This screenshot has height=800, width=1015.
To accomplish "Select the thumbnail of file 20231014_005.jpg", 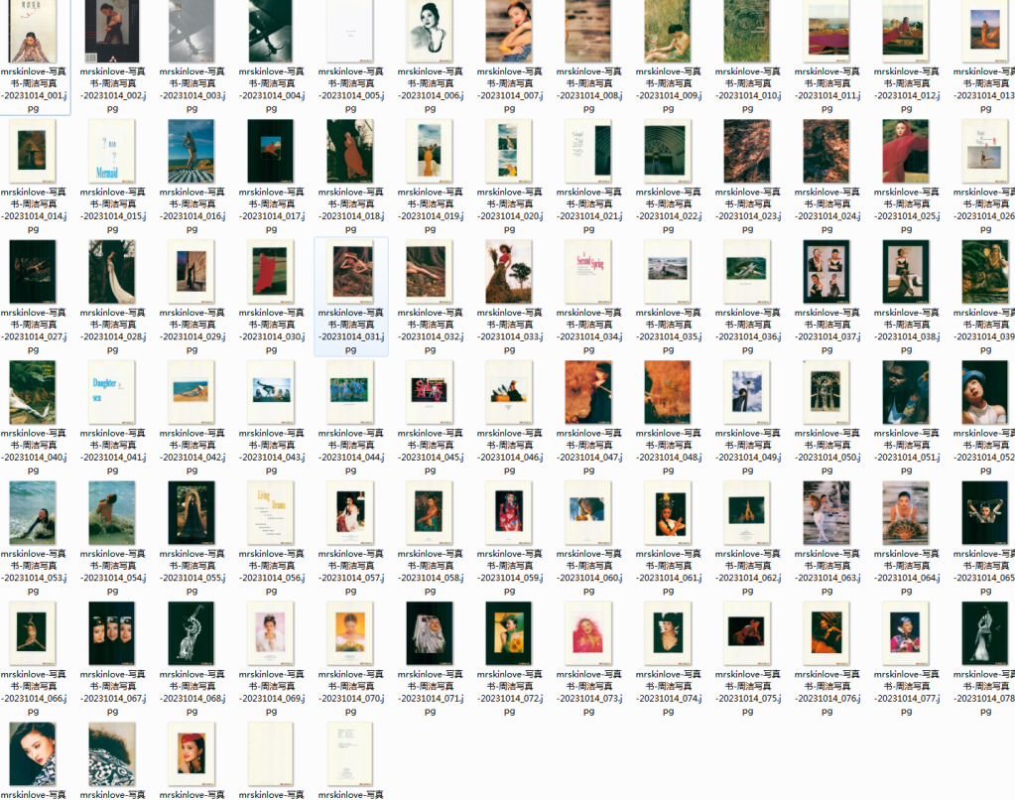I will [x=350, y=32].
